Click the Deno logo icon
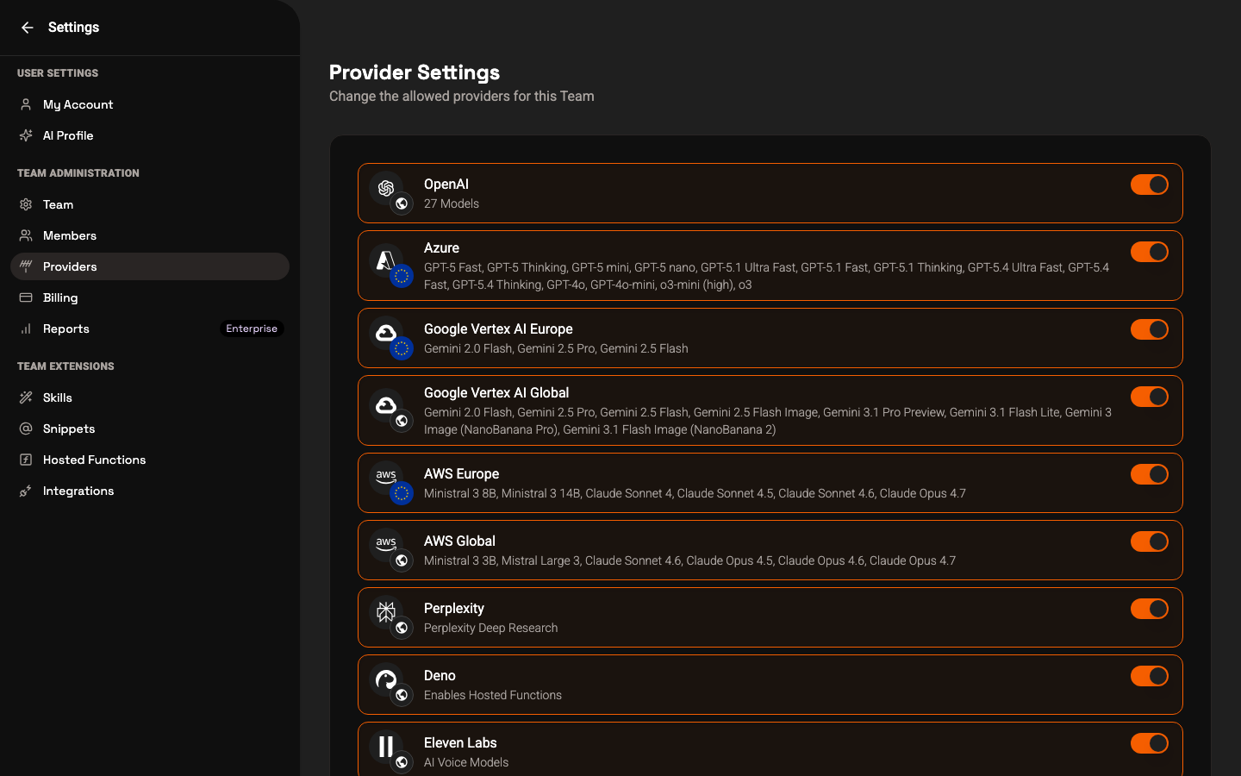 point(386,679)
